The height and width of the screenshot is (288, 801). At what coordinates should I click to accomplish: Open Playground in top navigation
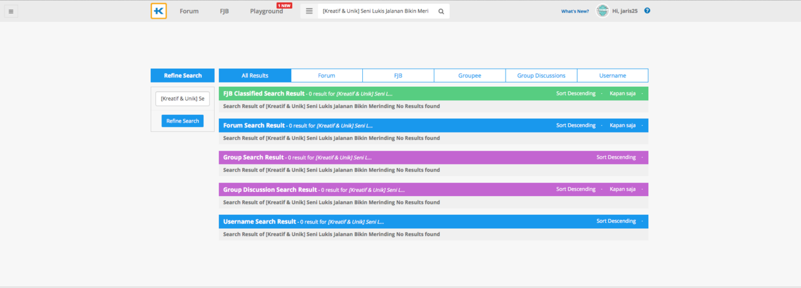(x=267, y=11)
